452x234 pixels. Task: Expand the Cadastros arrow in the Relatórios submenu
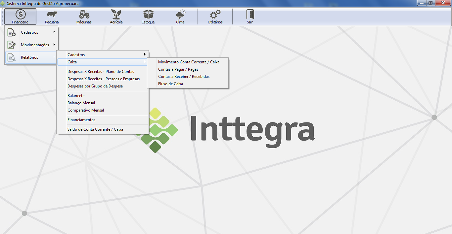tap(145, 54)
